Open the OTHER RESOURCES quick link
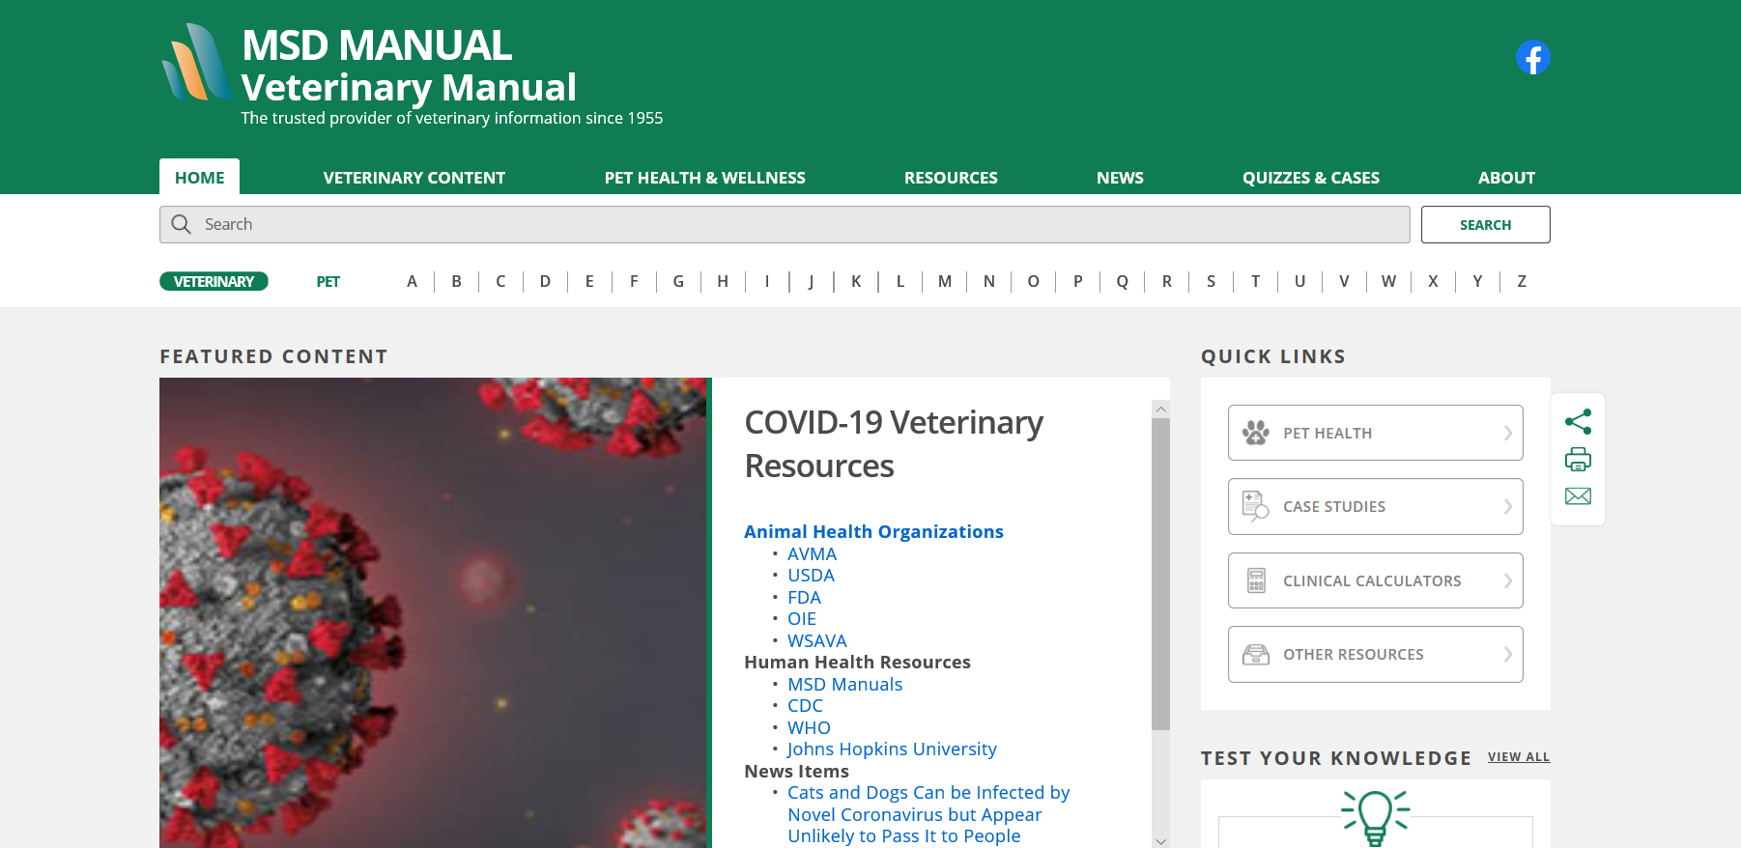 1376,655
